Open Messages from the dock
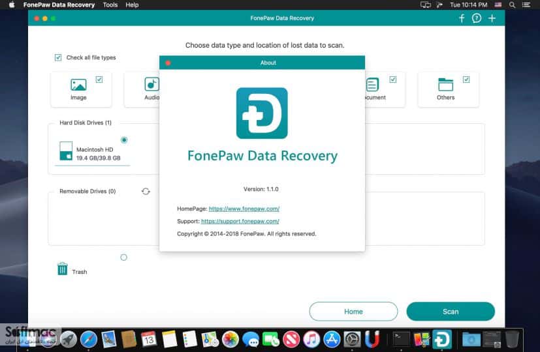Viewport: 540px width, 352px height. tap(251, 340)
